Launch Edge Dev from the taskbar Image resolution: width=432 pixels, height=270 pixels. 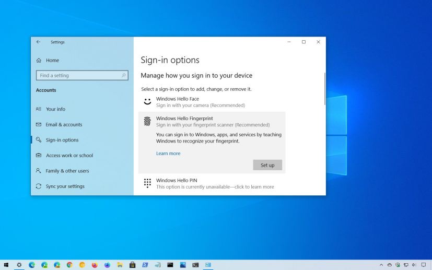(x=44, y=265)
